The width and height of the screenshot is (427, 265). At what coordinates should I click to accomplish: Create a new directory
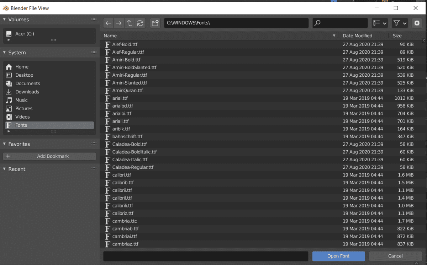coord(155,23)
